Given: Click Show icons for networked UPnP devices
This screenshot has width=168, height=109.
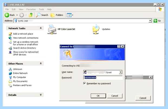Looking at the screenshot, I should coord(26,53).
